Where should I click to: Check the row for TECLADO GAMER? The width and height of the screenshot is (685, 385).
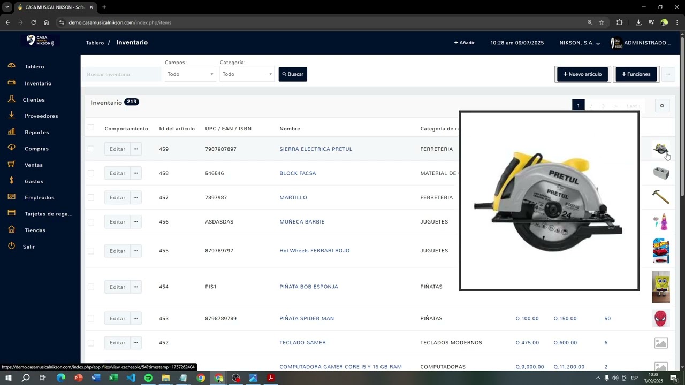click(91, 343)
